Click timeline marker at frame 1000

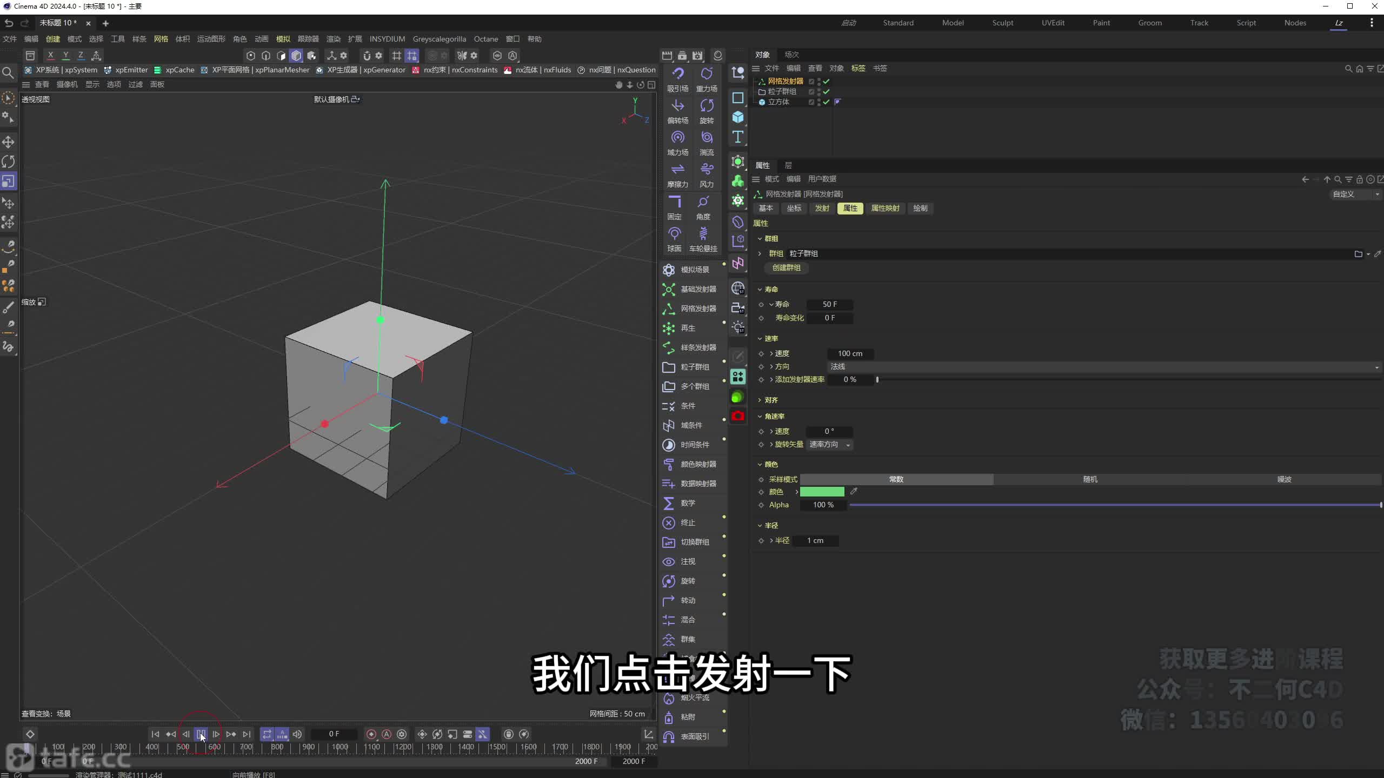(340, 747)
